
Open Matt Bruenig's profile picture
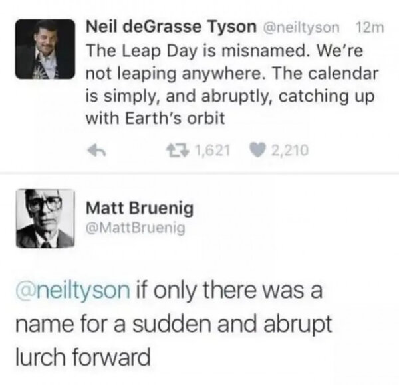(45, 218)
